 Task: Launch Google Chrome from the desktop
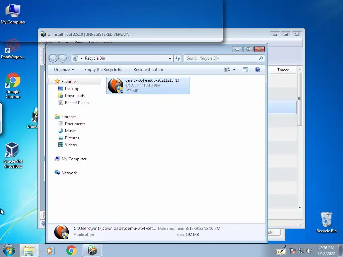(13, 86)
